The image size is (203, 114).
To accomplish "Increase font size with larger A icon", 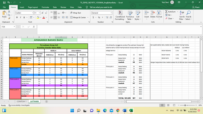I will [x=43, y=13].
